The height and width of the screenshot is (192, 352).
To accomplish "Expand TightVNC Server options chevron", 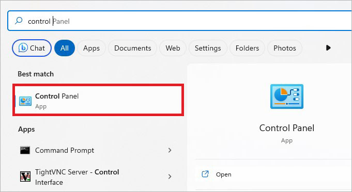I will [170, 177].
